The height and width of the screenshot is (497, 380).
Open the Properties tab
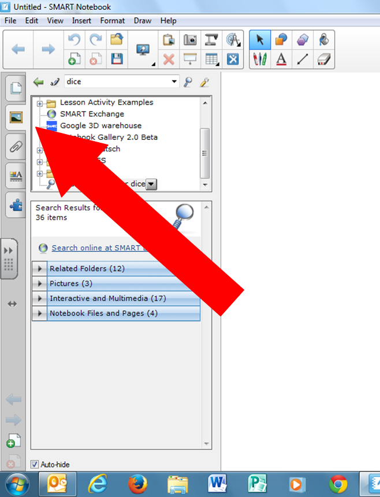coord(16,176)
